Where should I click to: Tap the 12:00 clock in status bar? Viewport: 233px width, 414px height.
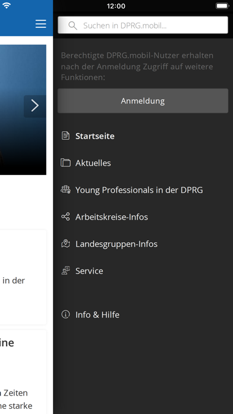[116, 6]
